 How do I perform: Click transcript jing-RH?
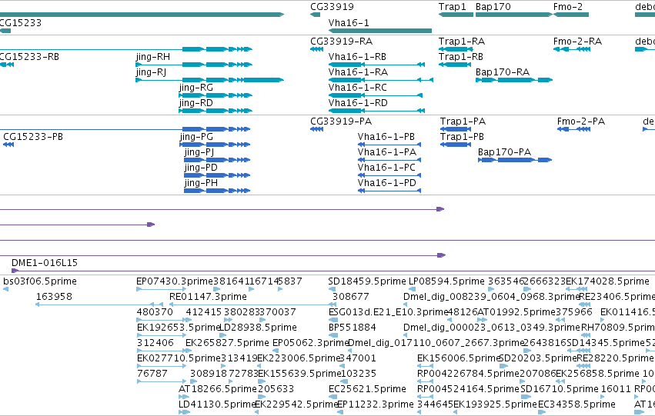point(194,65)
